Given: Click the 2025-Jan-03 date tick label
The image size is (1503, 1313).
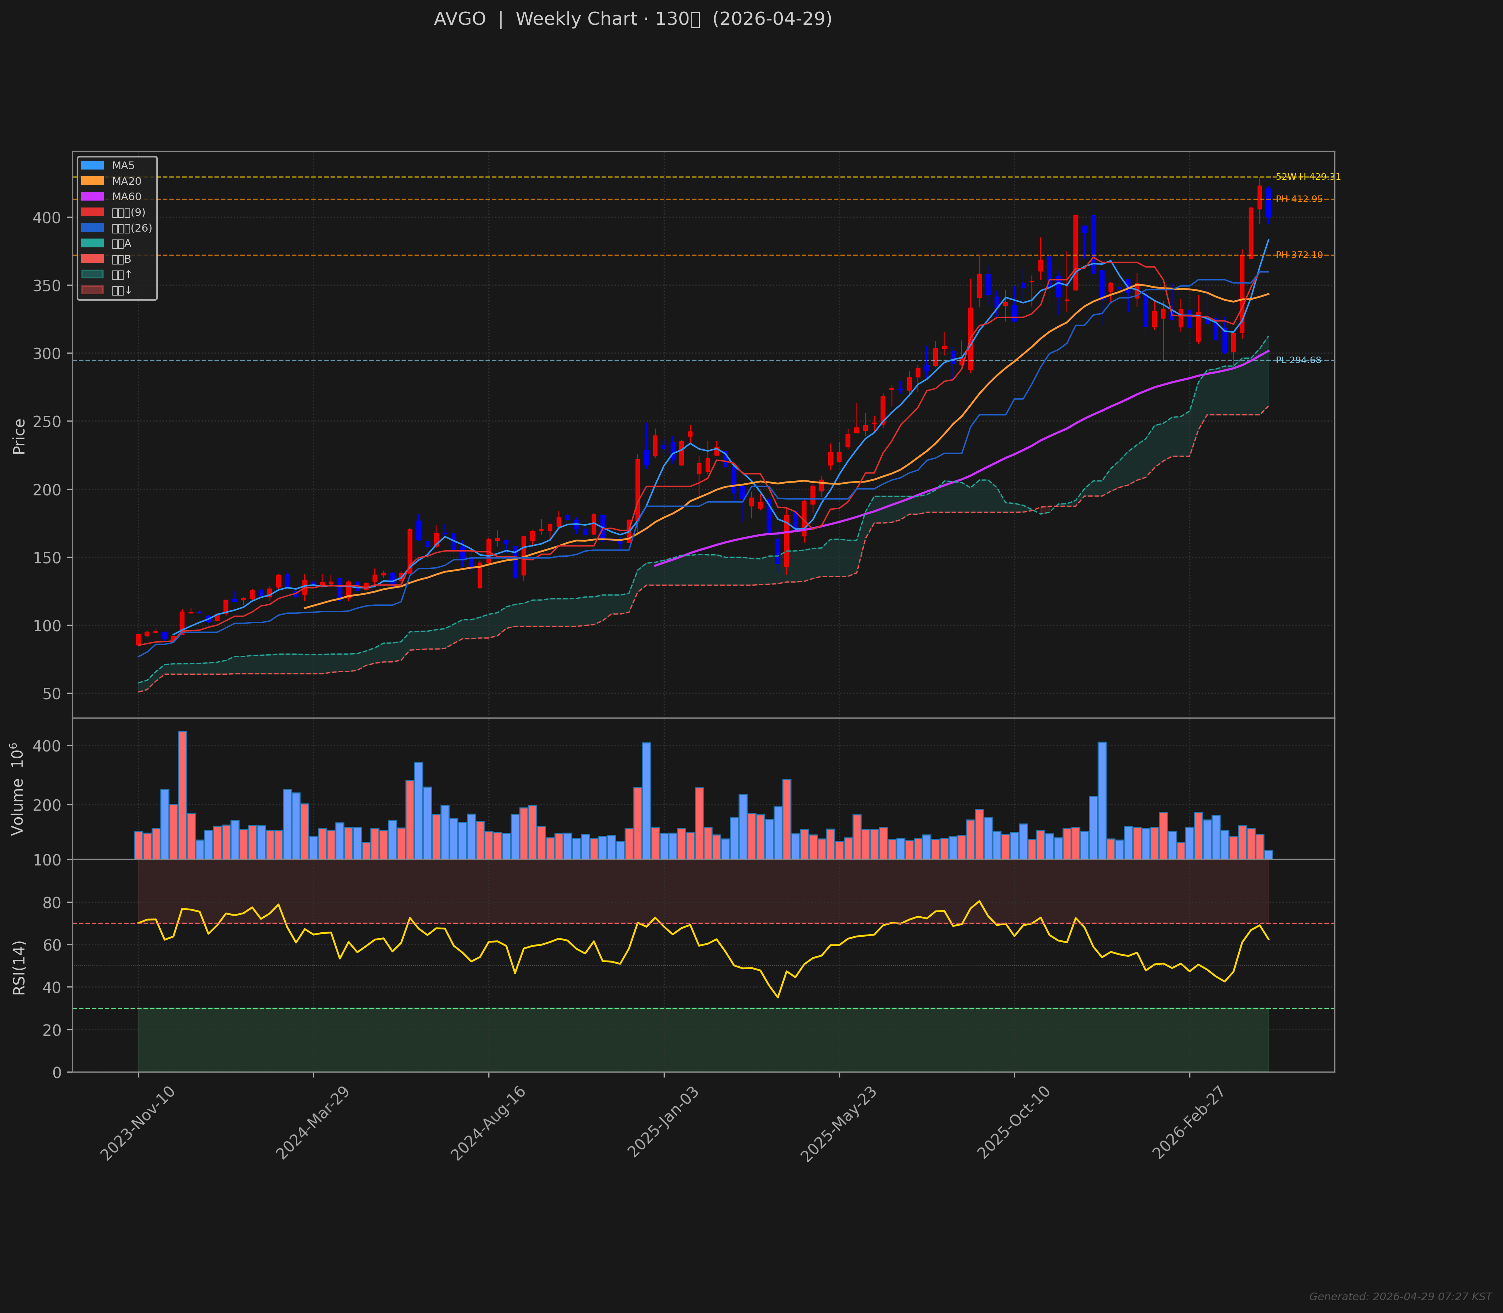Looking at the screenshot, I should point(664,1123).
